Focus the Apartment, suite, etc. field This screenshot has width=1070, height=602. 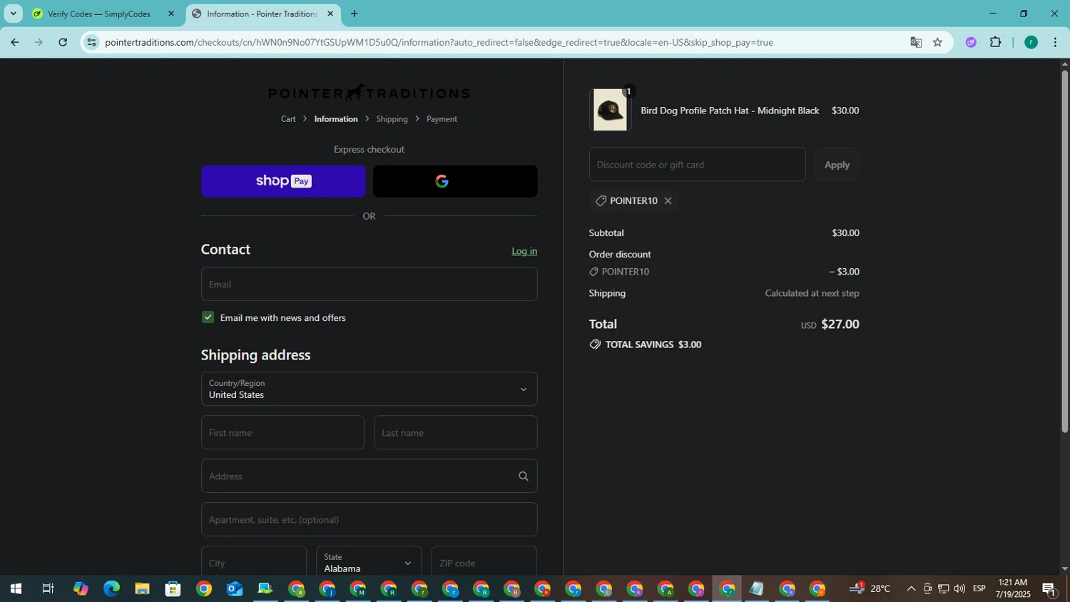(369, 519)
